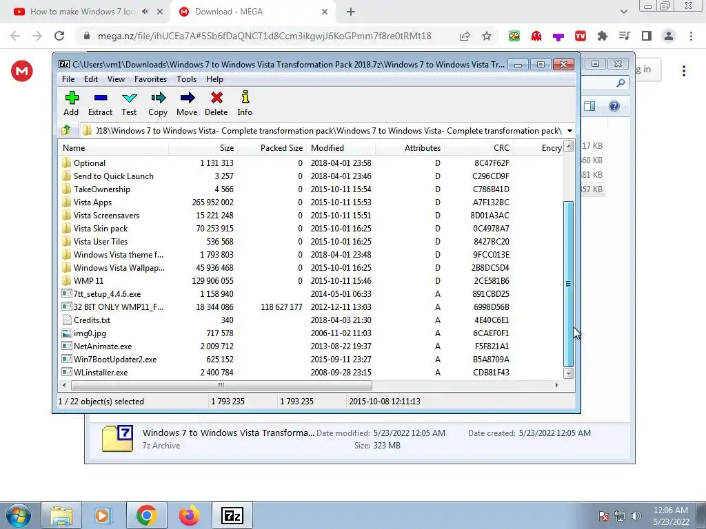Sort by the CRC column header
The height and width of the screenshot is (529, 706).
(478, 148)
